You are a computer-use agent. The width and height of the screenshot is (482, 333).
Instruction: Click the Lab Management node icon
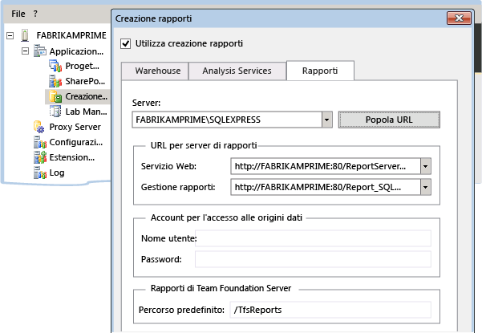pyautogui.click(x=55, y=112)
